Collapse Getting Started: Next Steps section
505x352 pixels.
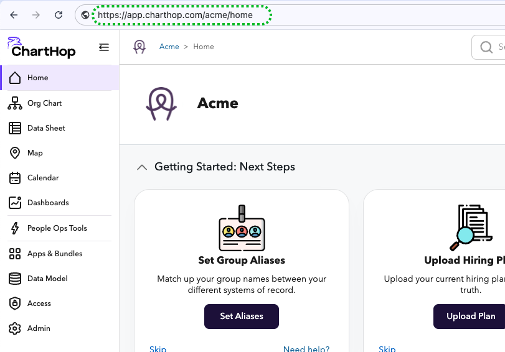tap(142, 167)
